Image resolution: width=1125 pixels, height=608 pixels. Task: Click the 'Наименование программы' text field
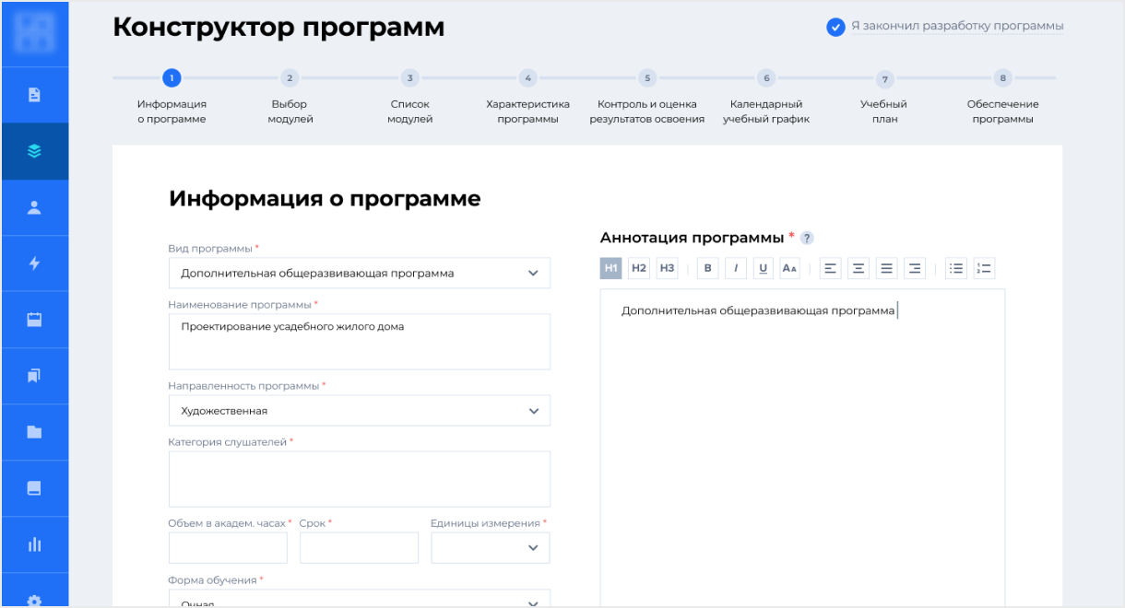click(x=360, y=342)
